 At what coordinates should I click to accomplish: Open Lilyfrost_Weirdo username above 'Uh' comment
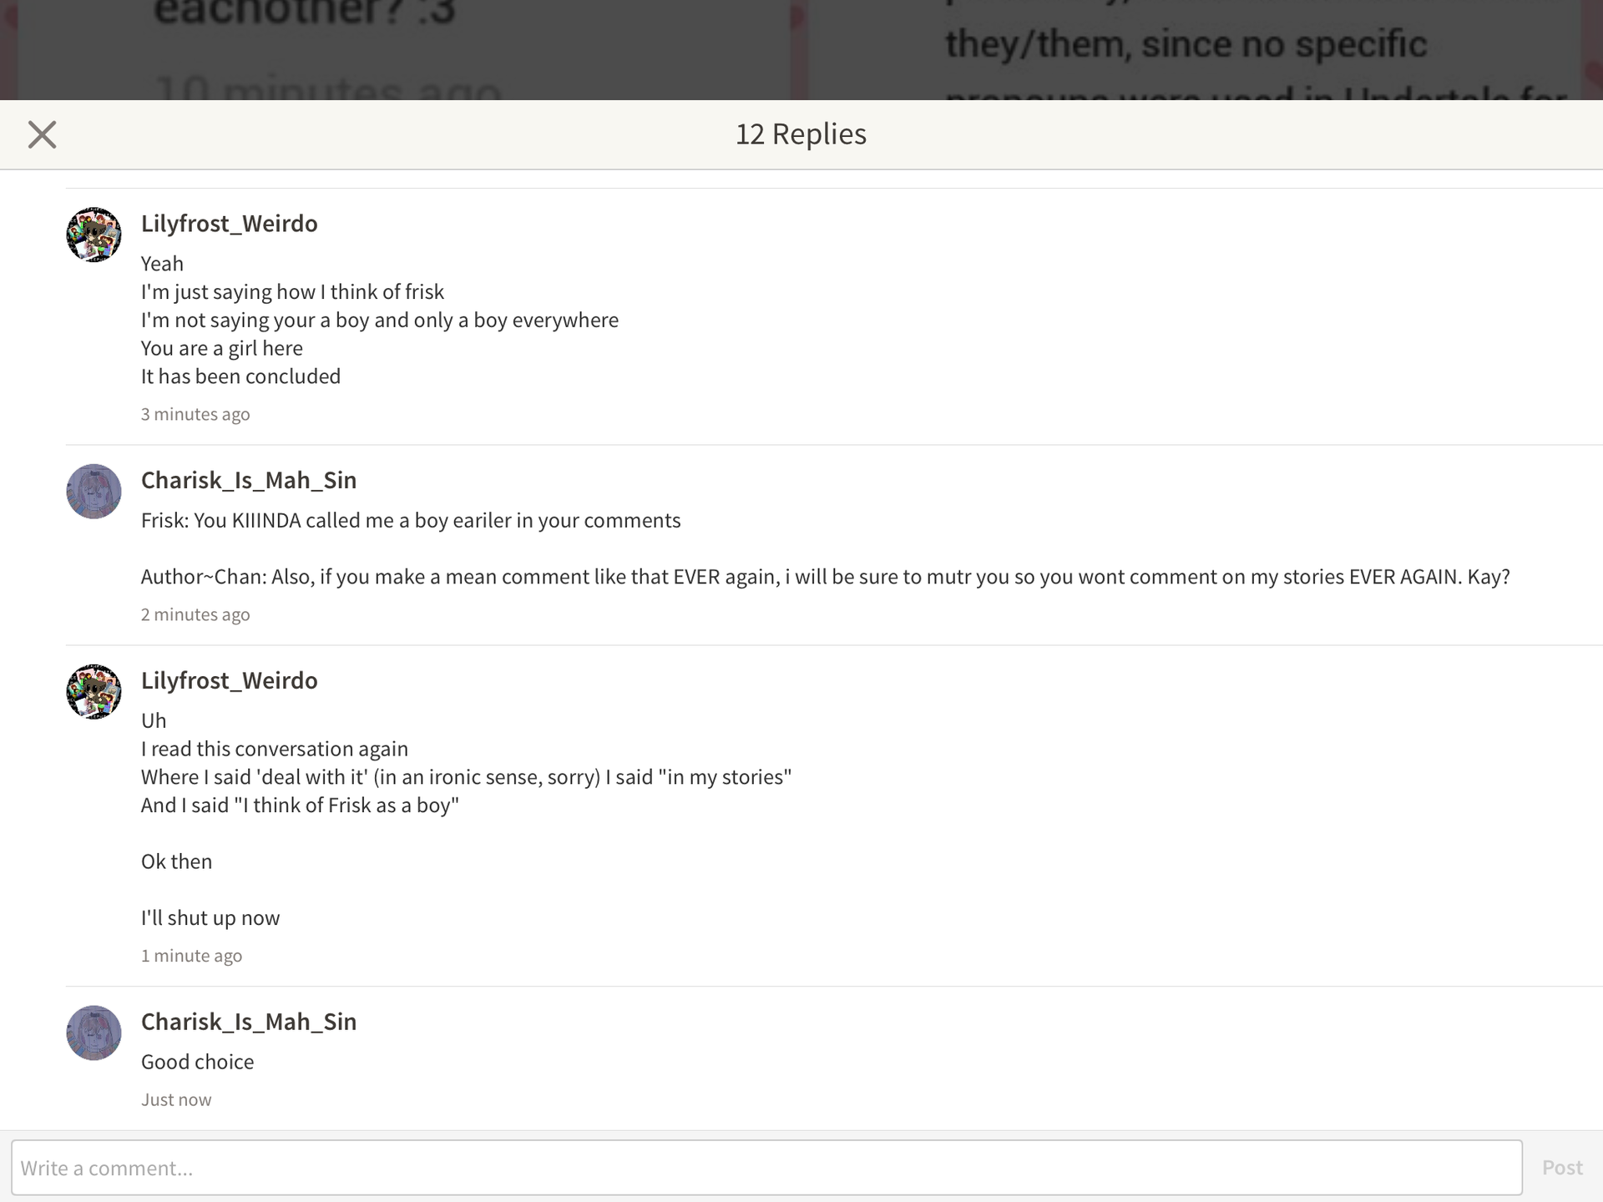tap(229, 681)
